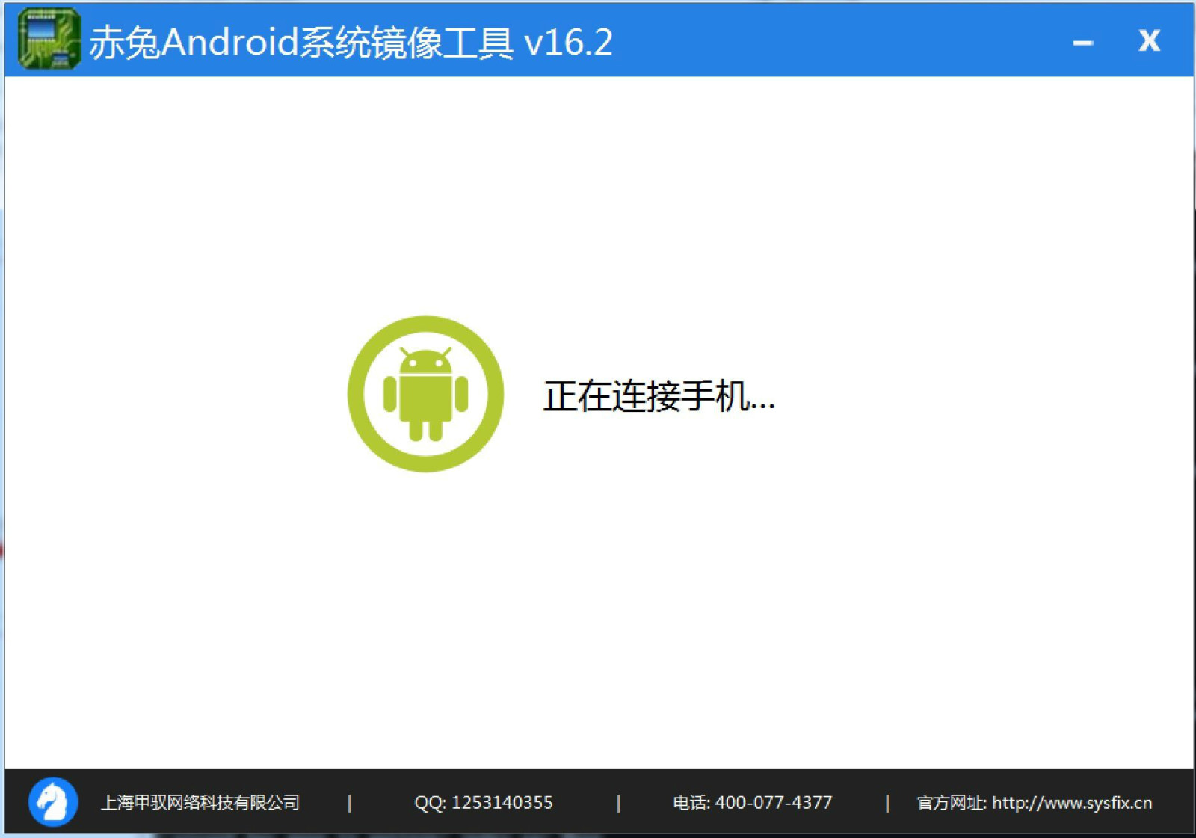The height and width of the screenshot is (838, 1196).
Task: Click the blue horse company logo
Action: [x=52, y=802]
